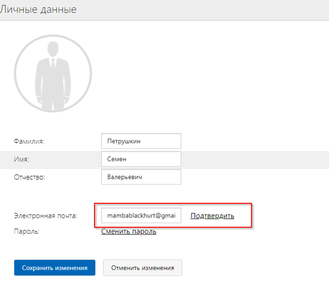Click the Пароль label text
Viewport: 329px width, 292px height.
pyautogui.click(x=27, y=231)
